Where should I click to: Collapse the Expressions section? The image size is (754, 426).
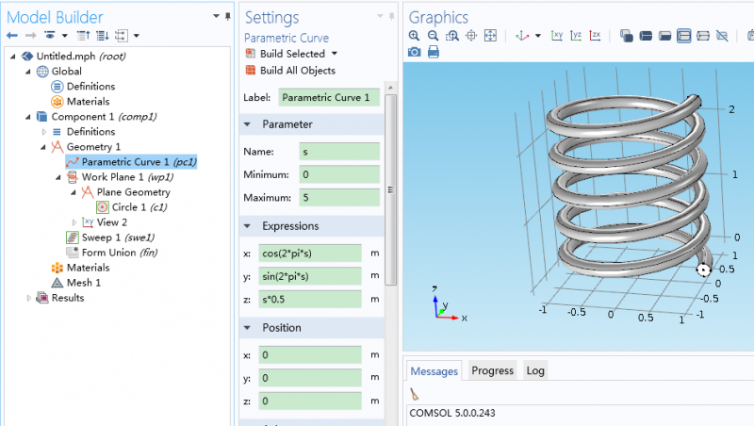[x=248, y=226]
